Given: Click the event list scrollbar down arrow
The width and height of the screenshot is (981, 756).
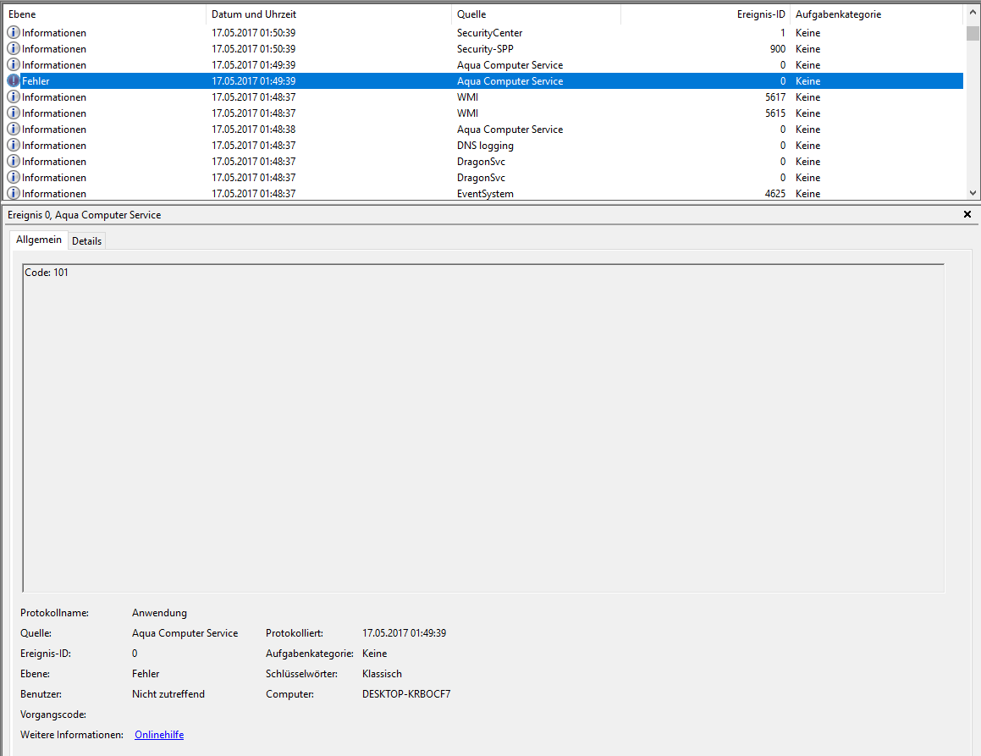Looking at the screenshot, I should 973,192.
